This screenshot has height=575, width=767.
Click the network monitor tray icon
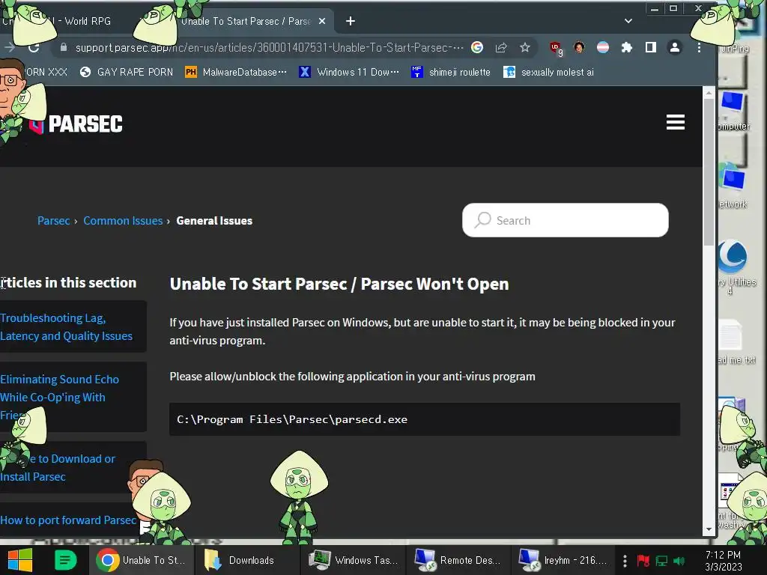pyautogui.click(x=661, y=561)
